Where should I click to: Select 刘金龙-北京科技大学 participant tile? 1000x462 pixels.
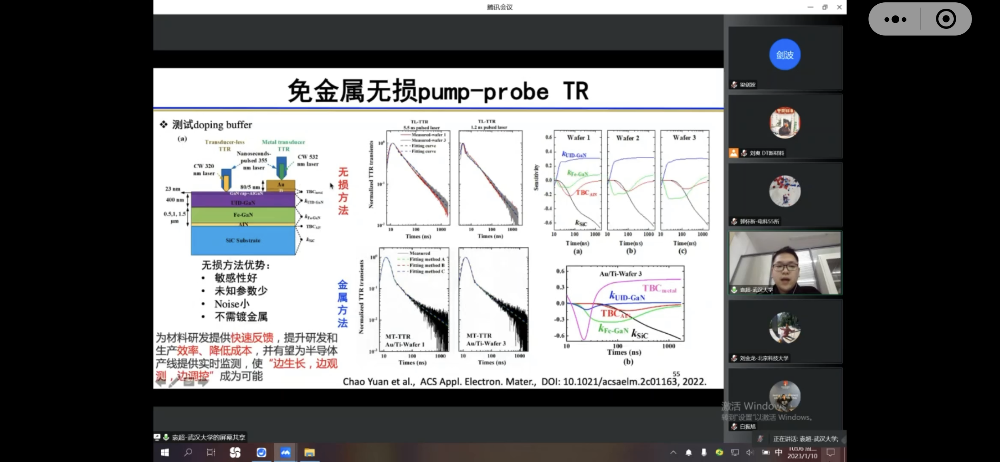pos(785,331)
